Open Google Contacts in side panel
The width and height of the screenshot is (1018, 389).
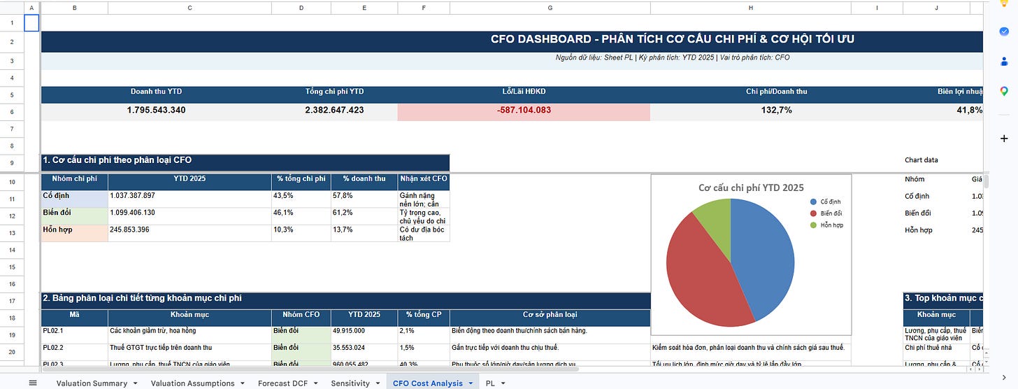pyautogui.click(x=1004, y=62)
